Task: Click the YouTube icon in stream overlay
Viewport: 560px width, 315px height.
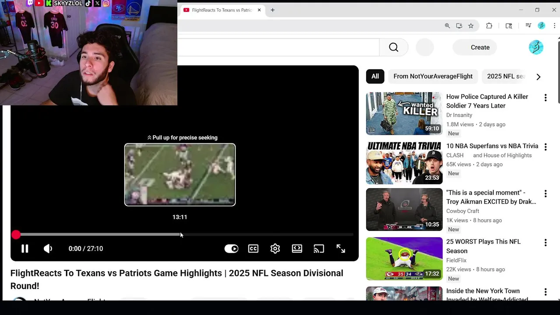Action: 39,3
